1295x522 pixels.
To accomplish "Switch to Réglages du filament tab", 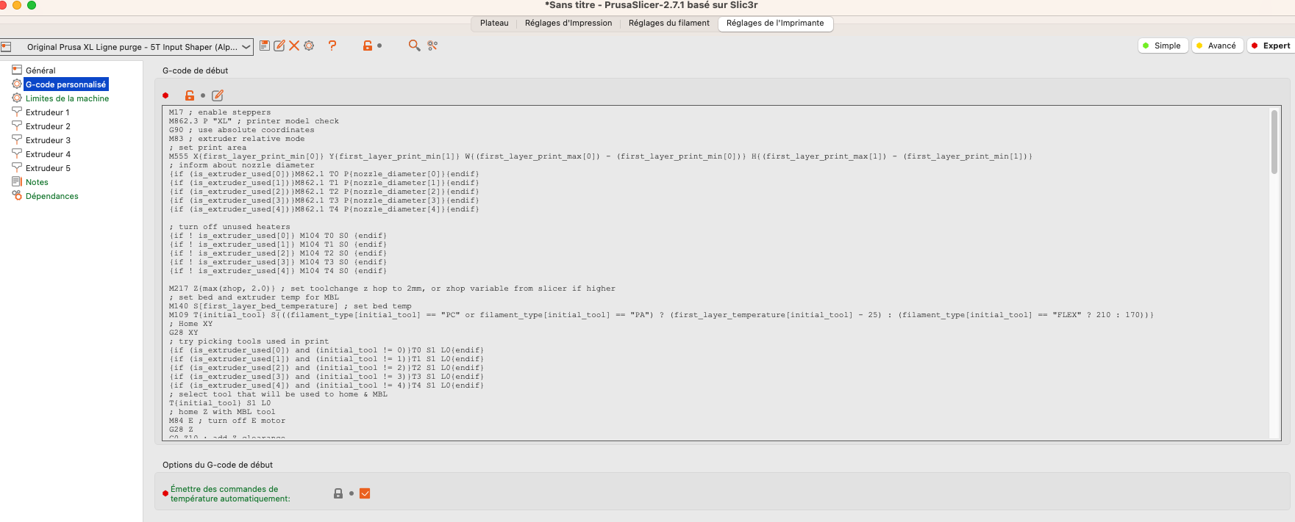I will 668,23.
